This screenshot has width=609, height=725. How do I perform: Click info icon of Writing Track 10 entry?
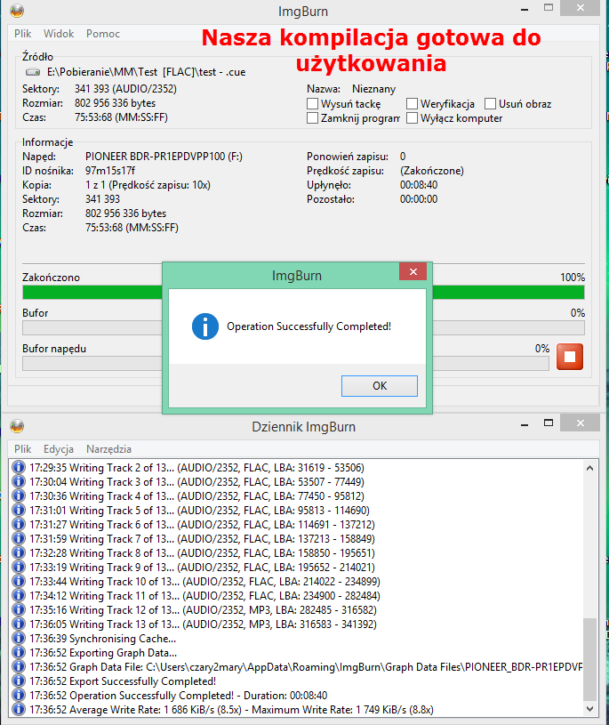(19, 582)
